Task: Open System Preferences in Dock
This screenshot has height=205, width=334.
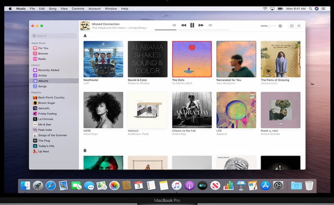Action: 278,186
